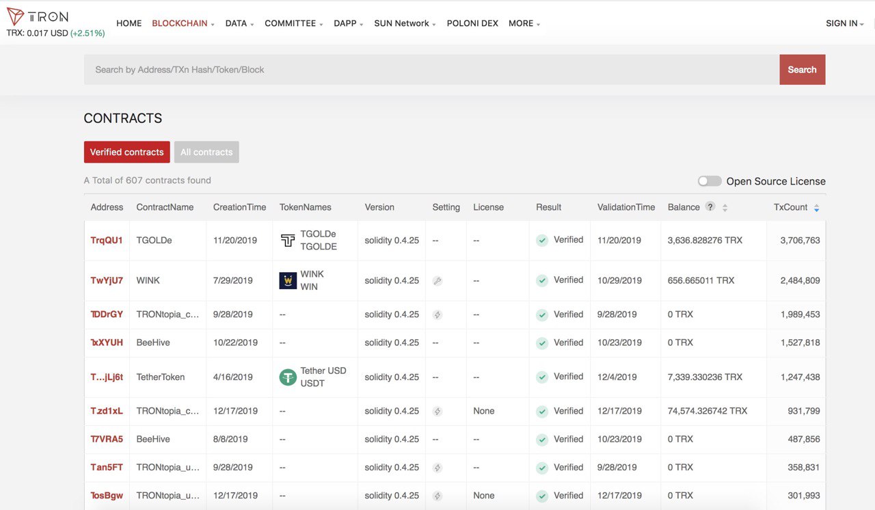This screenshot has width=875, height=510.
Task: Open contract address Tan5FT
Action: pyautogui.click(x=107, y=468)
